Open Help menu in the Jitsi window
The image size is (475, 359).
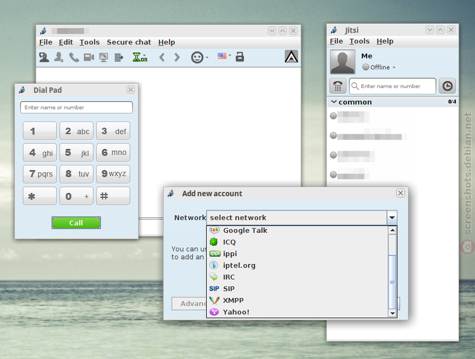pyautogui.click(x=385, y=41)
